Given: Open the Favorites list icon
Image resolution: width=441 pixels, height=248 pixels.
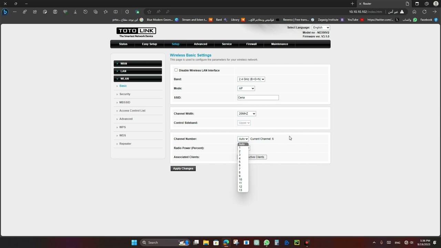Looking at the screenshot, I should click(105, 12).
